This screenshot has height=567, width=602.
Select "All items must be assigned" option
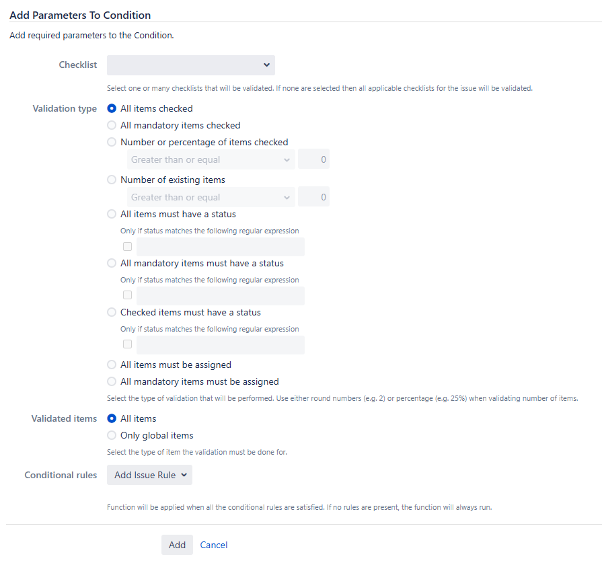(112, 365)
